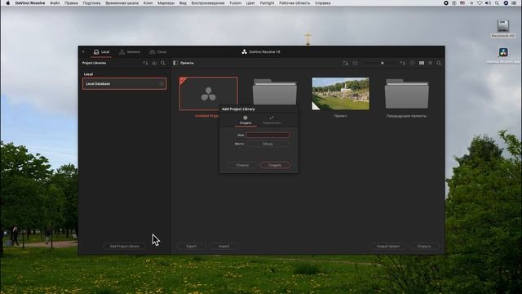Screen dimensions: 522x294
Task: Select the Local Database library row
Action: point(125,83)
